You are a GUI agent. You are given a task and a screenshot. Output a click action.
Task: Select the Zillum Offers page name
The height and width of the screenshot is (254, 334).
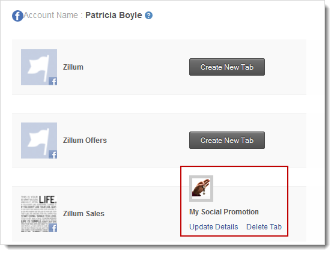tap(85, 141)
